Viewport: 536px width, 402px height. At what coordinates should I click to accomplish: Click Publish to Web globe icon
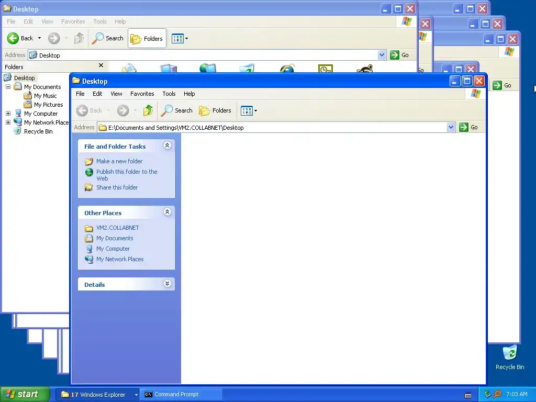point(89,172)
